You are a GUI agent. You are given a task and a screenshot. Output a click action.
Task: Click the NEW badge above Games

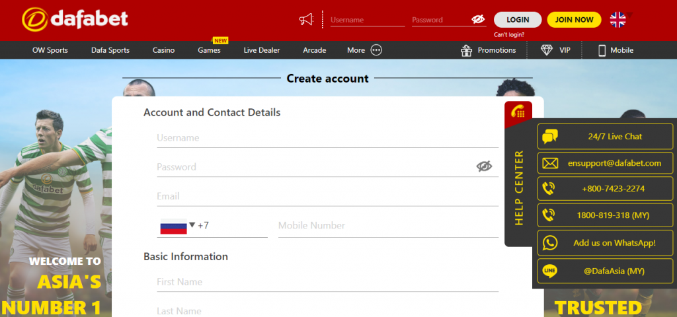[x=220, y=40]
